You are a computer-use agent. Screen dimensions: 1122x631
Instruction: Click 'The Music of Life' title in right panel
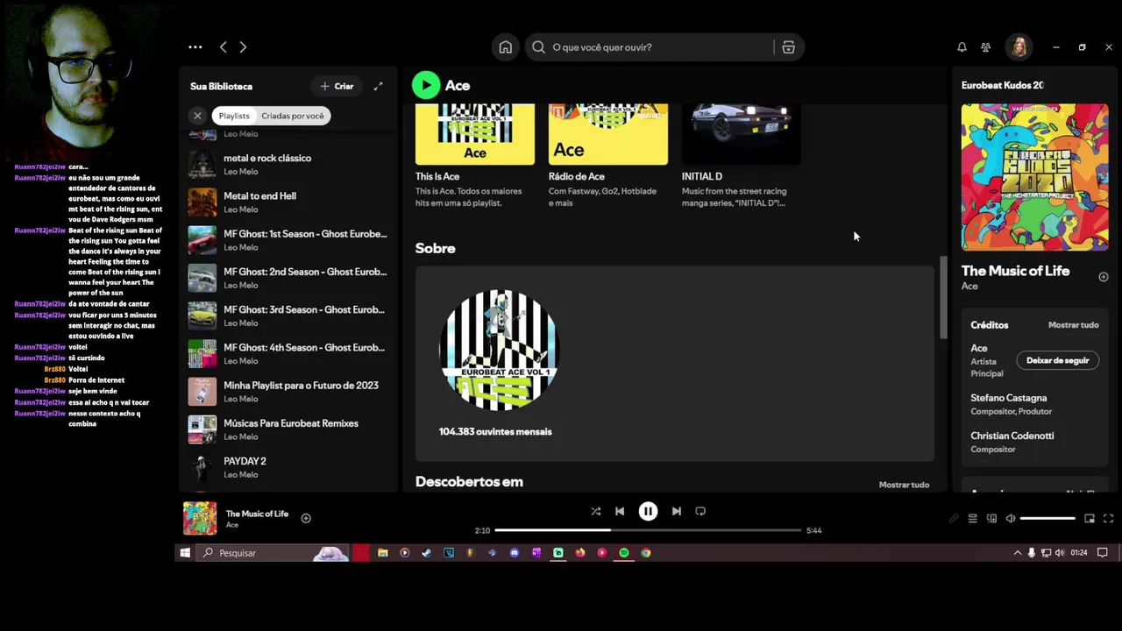[1015, 271]
